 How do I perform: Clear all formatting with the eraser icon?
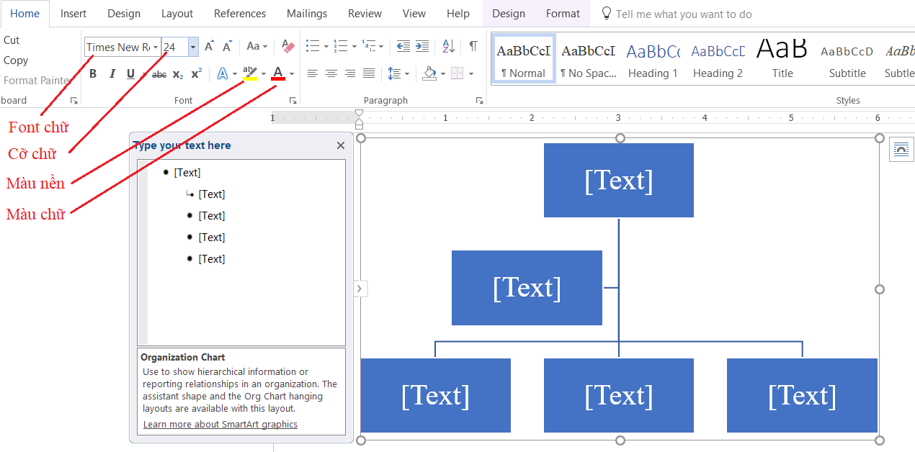click(287, 46)
